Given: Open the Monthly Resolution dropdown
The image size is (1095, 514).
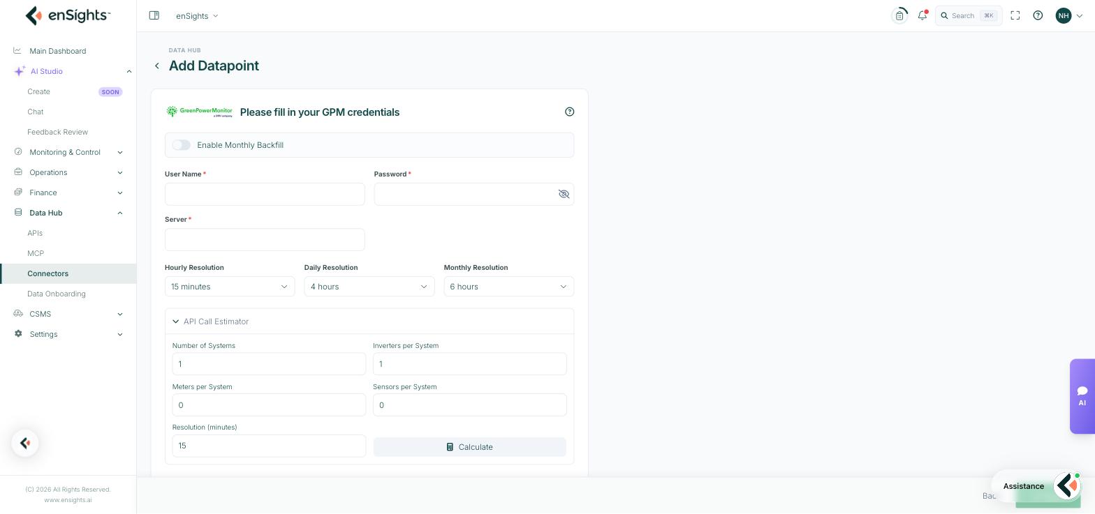Looking at the screenshot, I should pyautogui.click(x=509, y=287).
